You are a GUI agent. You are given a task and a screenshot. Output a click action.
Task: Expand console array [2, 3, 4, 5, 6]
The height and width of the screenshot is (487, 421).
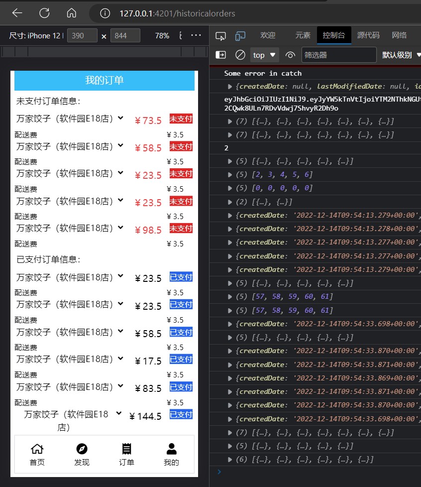click(230, 175)
